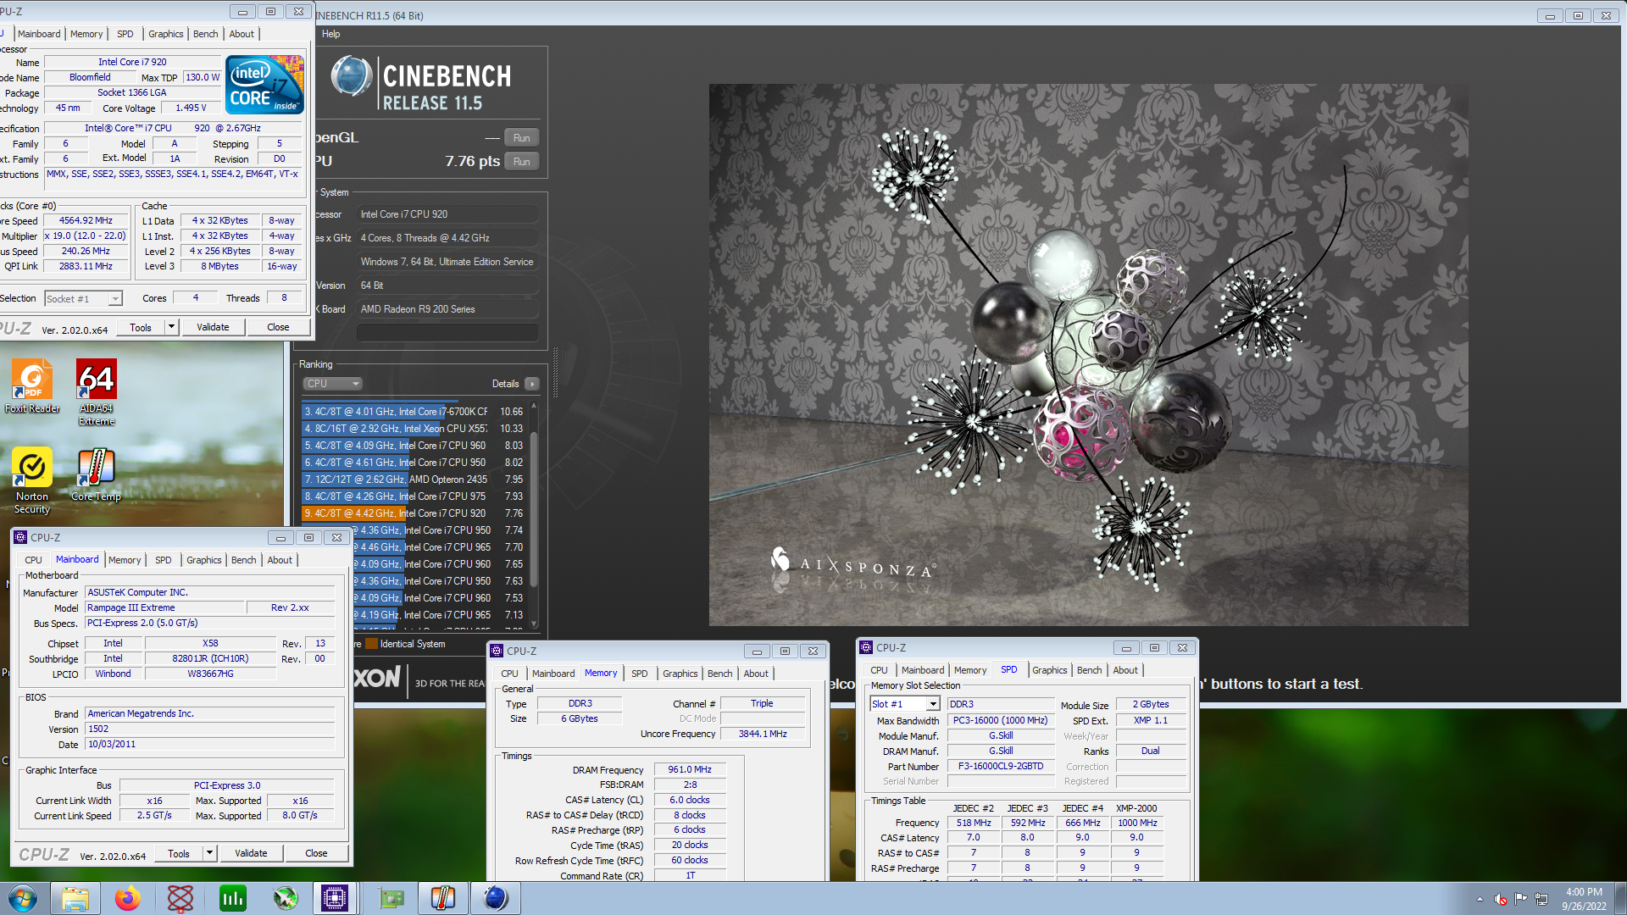Image resolution: width=1627 pixels, height=915 pixels.
Task: Click Close in top CPU-Z window
Action: tap(278, 327)
